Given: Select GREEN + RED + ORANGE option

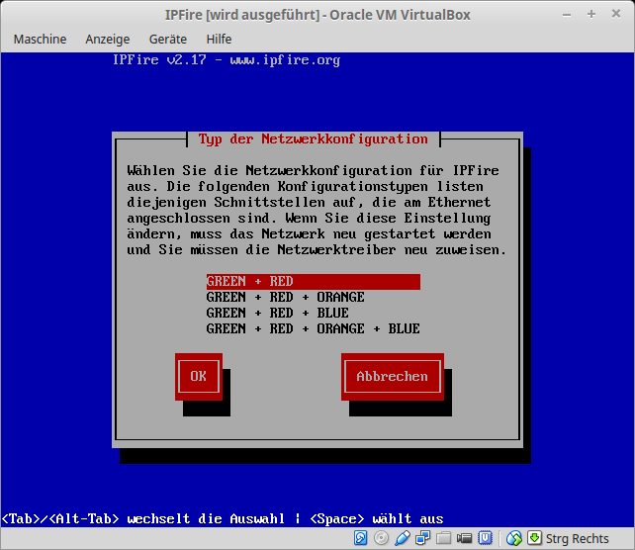Looking at the screenshot, I should (x=285, y=298).
